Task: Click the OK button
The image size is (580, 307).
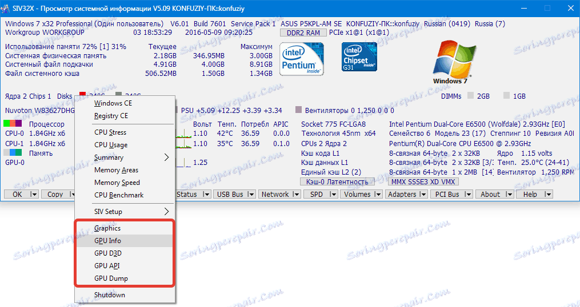Action: click(x=17, y=195)
